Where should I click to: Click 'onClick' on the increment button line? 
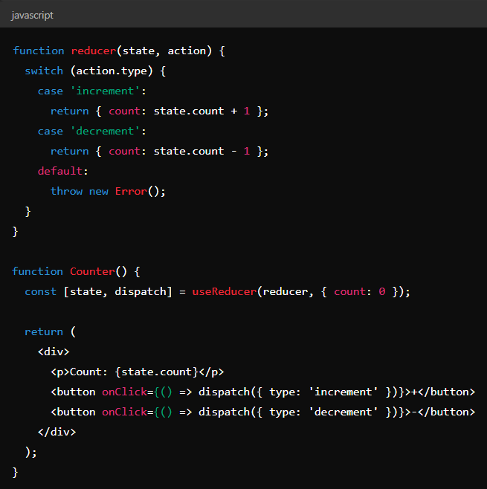point(124,392)
